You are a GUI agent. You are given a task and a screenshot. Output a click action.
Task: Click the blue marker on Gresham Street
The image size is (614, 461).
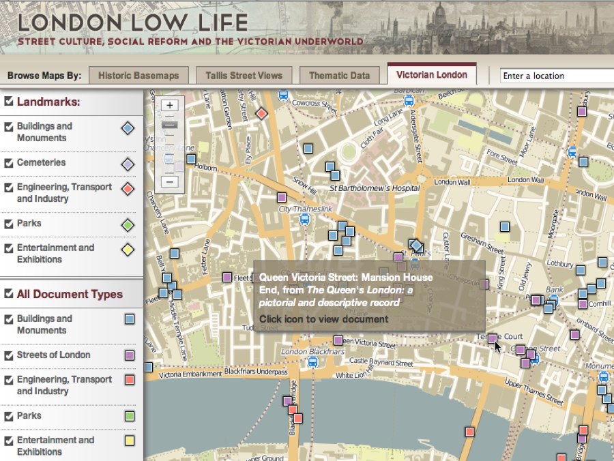(x=505, y=226)
